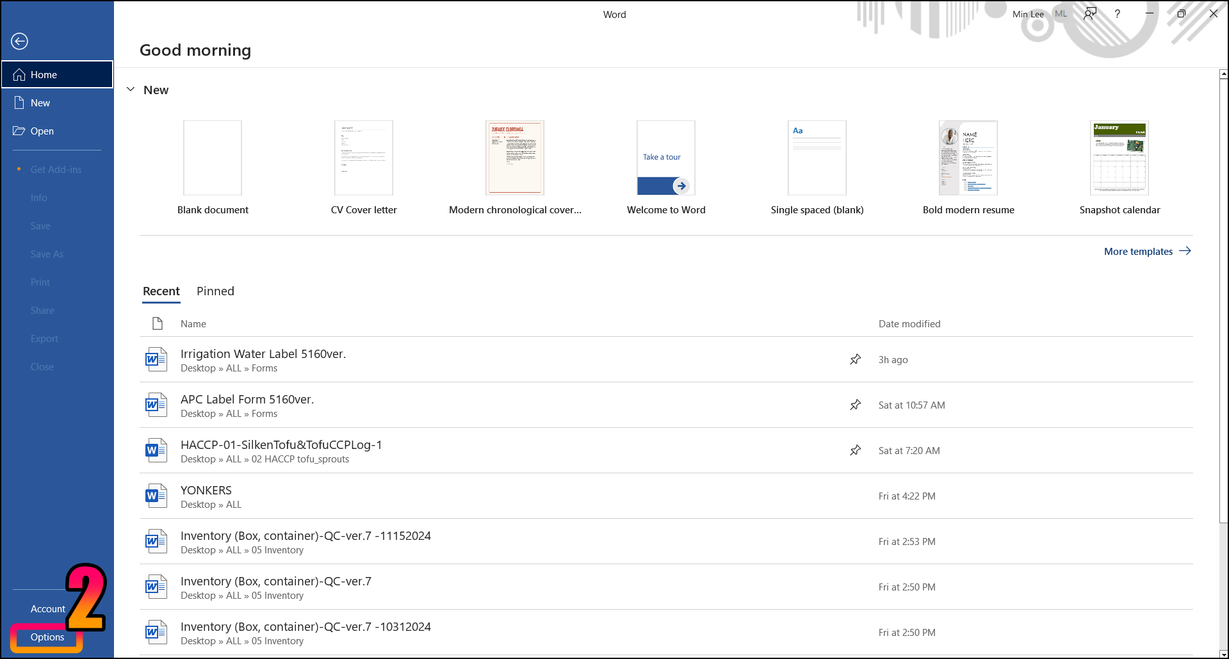The height and width of the screenshot is (659, 1229).
Task: Pin the APC Label Form 5160ver. document
Action: (x=855, y=405)
